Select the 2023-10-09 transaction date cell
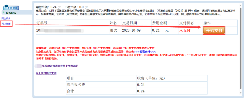Viewport: 245px width, 98px height. 136,30
